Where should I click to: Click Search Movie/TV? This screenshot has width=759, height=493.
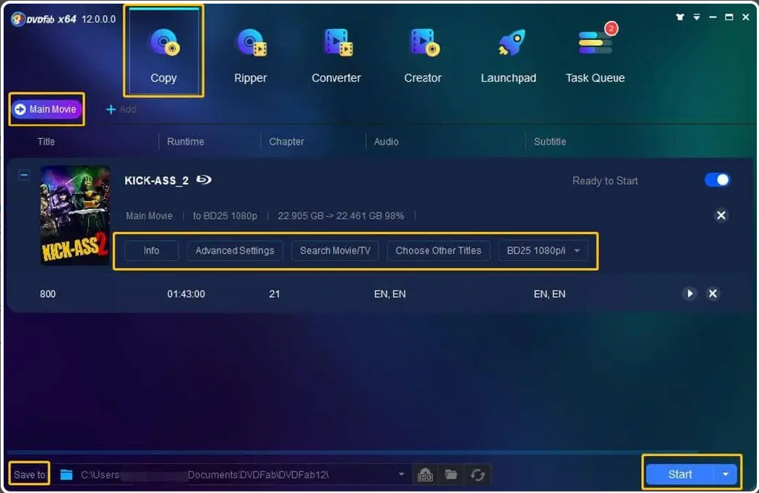click(x=335, y=251)
